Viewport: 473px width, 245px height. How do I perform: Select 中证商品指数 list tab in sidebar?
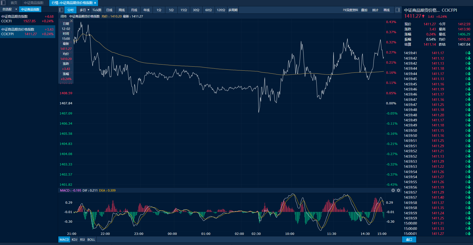(30, 9)
